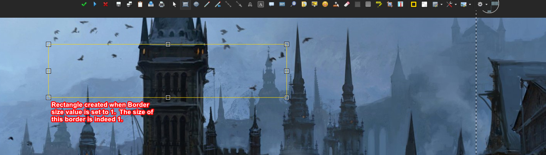Copy image with the clipboard icon

[140, 4]
